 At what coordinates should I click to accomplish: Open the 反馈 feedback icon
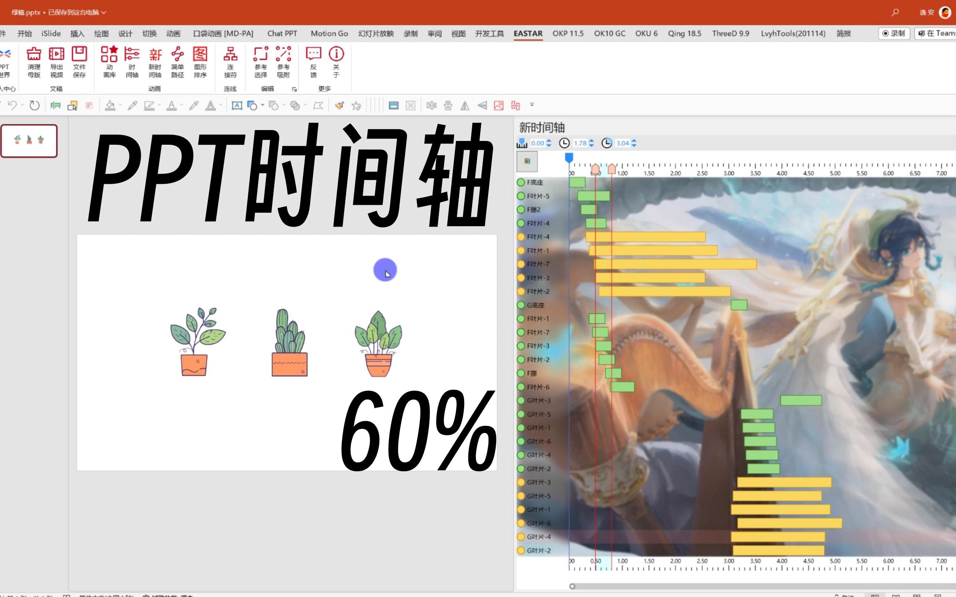pos(313,62)
